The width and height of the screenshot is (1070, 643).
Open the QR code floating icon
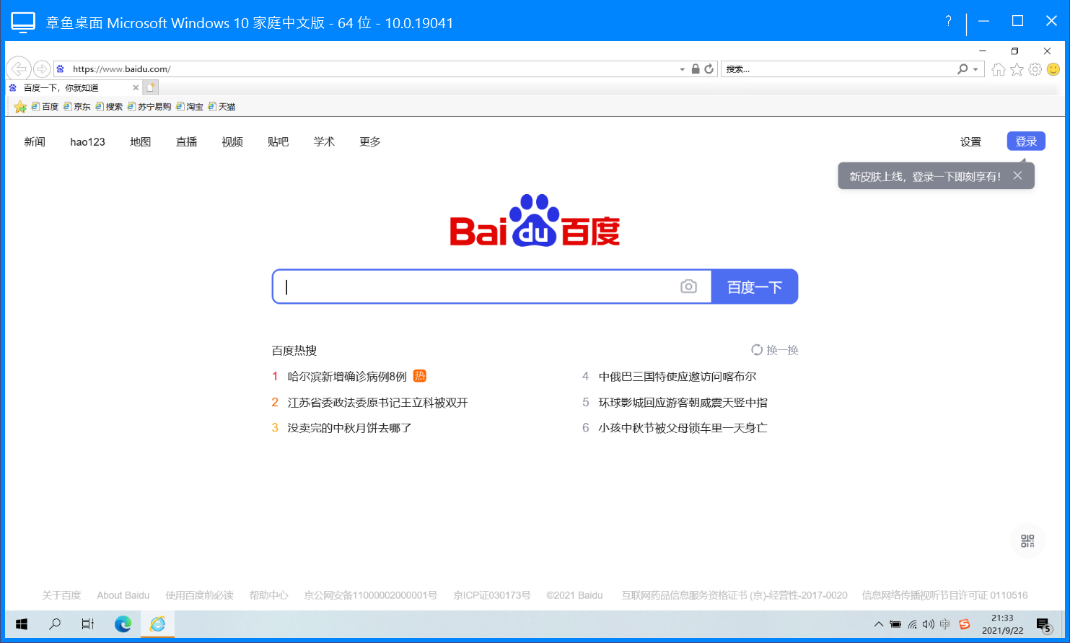pyautogui.click(x=1027, y=541)
